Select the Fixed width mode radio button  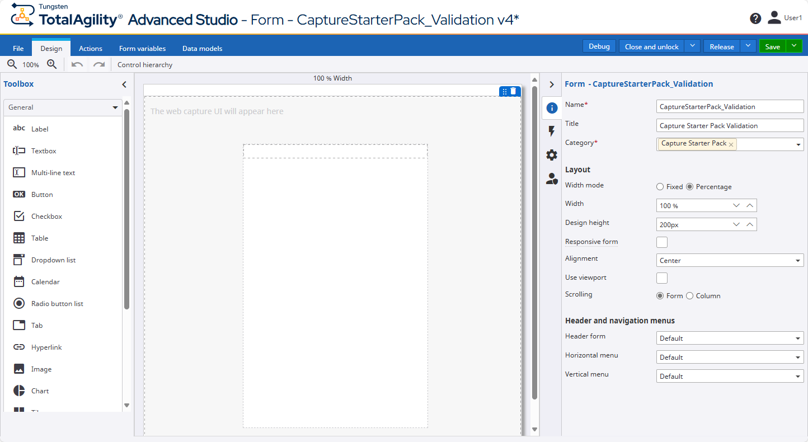(x=659, y=186)
